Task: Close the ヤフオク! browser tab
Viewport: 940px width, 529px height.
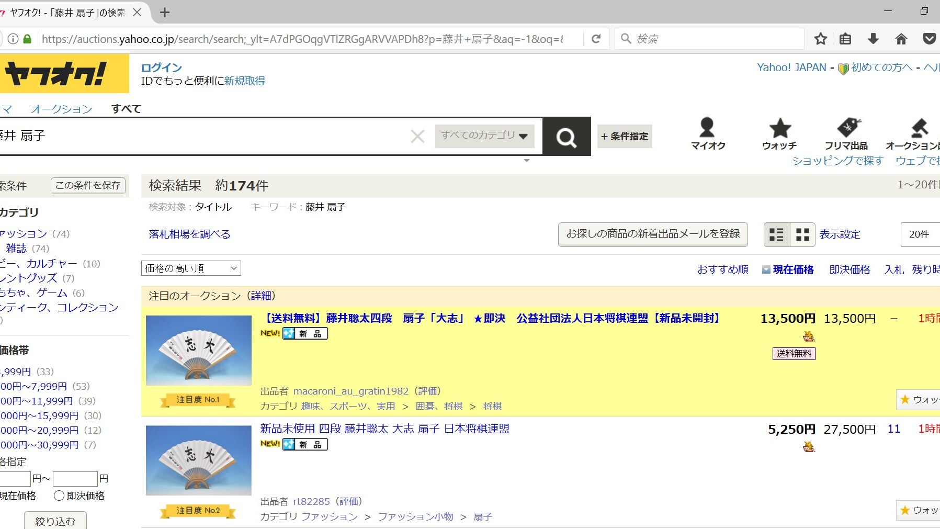Action: point(137,13)
